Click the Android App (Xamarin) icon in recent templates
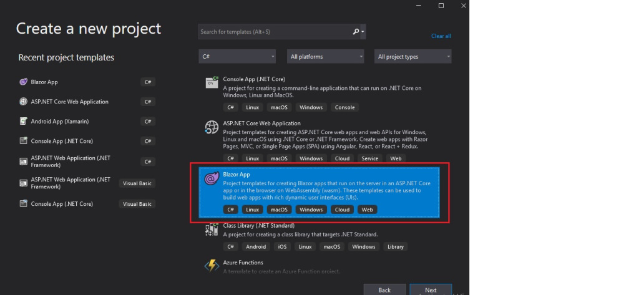 (24, 121)
